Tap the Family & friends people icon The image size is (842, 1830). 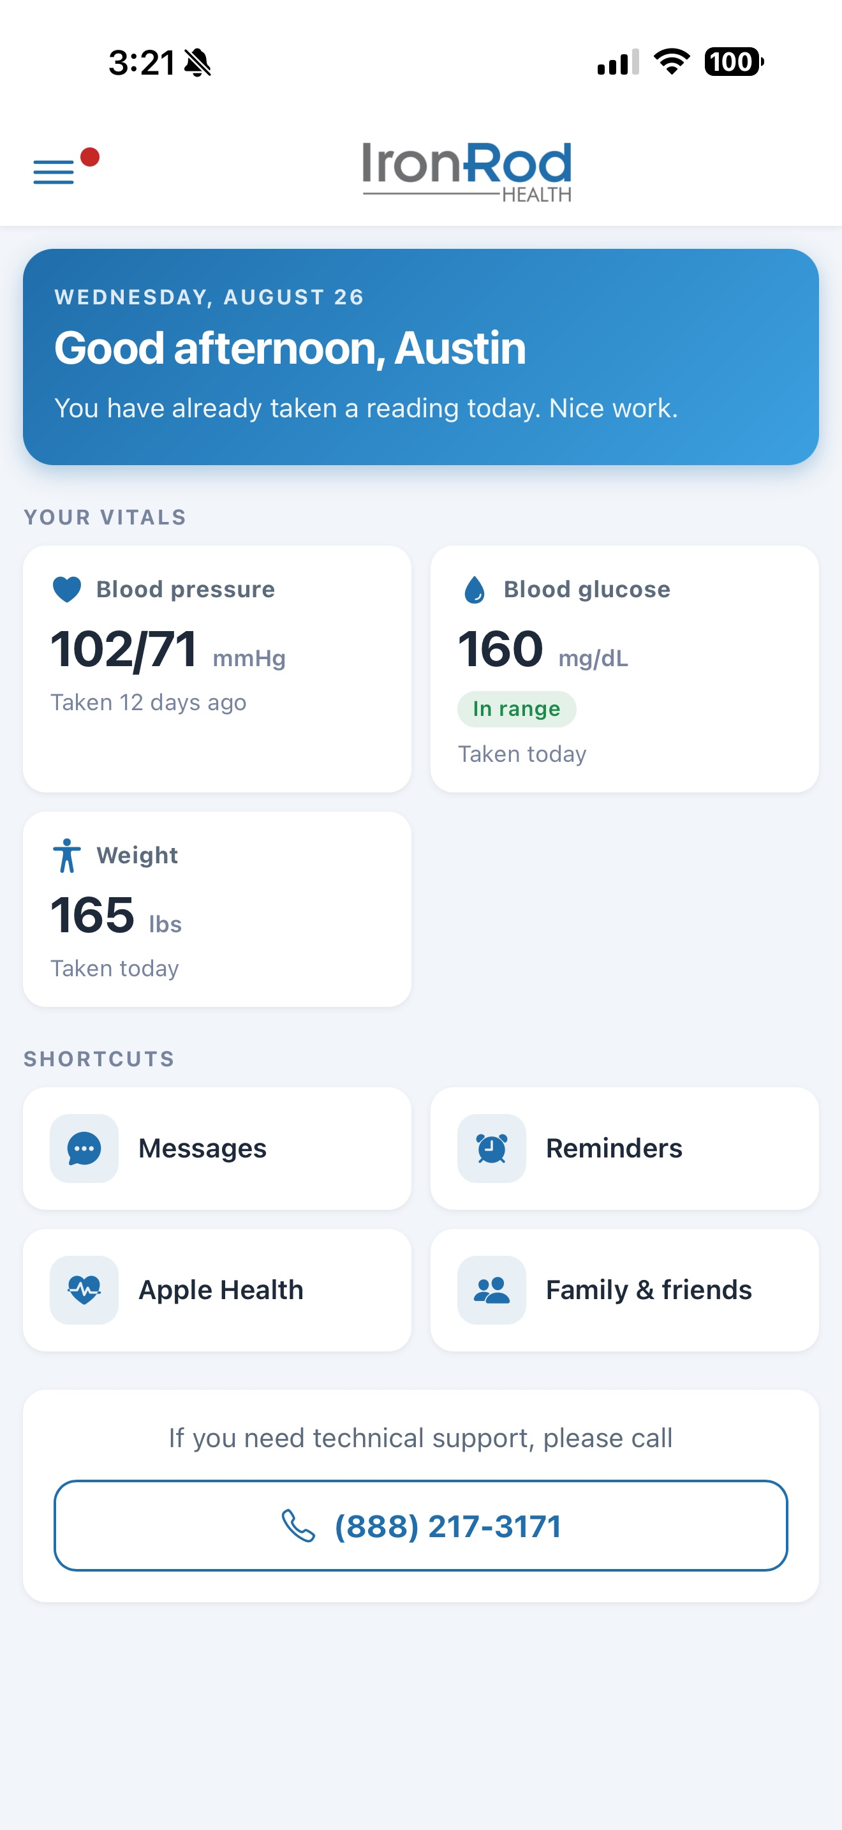click(491, 1290)
